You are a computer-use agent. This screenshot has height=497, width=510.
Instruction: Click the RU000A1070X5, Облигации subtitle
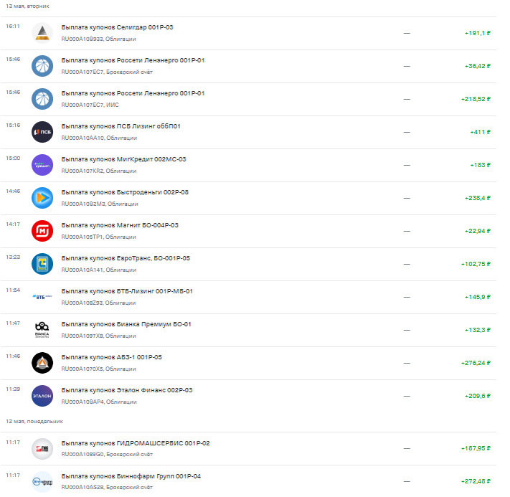point(99,369)
